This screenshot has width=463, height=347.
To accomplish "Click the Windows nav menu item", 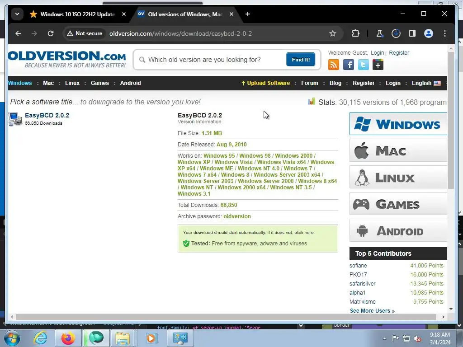I will tap(20, 83).
